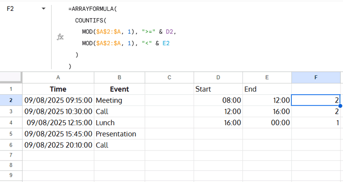Image resolution: width=343 pixels, height=182 pixels.
Task: Select the 12:00 end time in row 2
Action: point(267,100)
